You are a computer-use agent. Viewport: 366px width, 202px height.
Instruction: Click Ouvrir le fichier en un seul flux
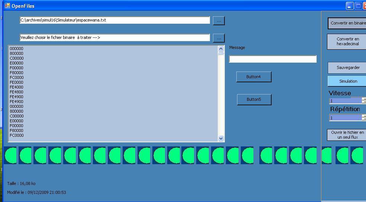[x=347, y=135]
